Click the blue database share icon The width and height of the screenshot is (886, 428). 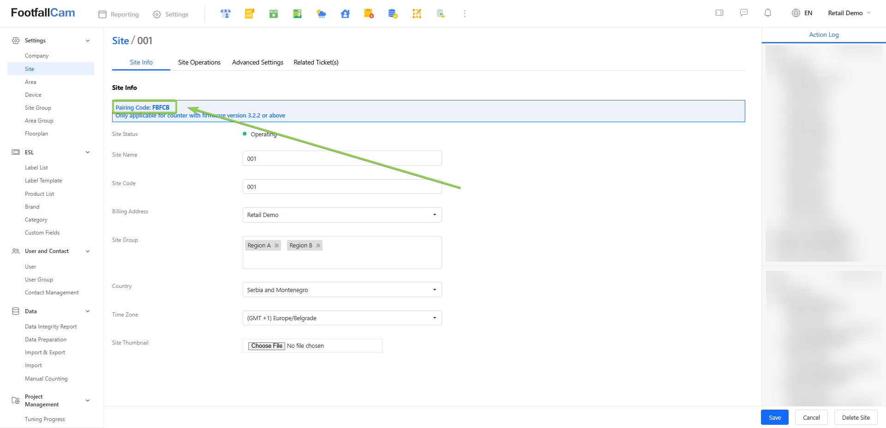(x=393, y=14)
